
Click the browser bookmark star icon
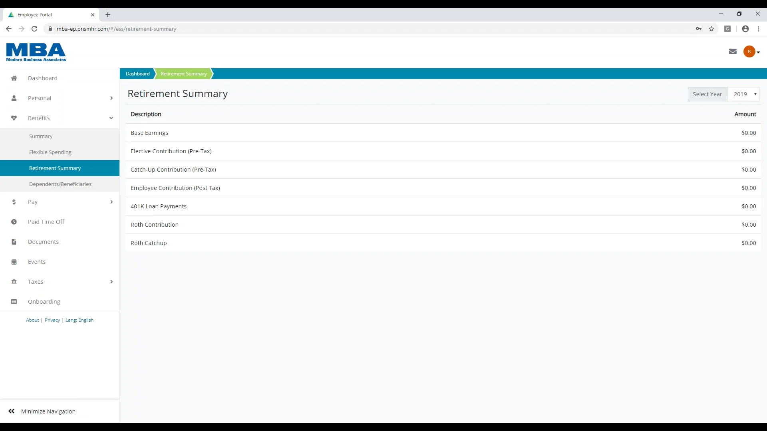tap(712, 29)
